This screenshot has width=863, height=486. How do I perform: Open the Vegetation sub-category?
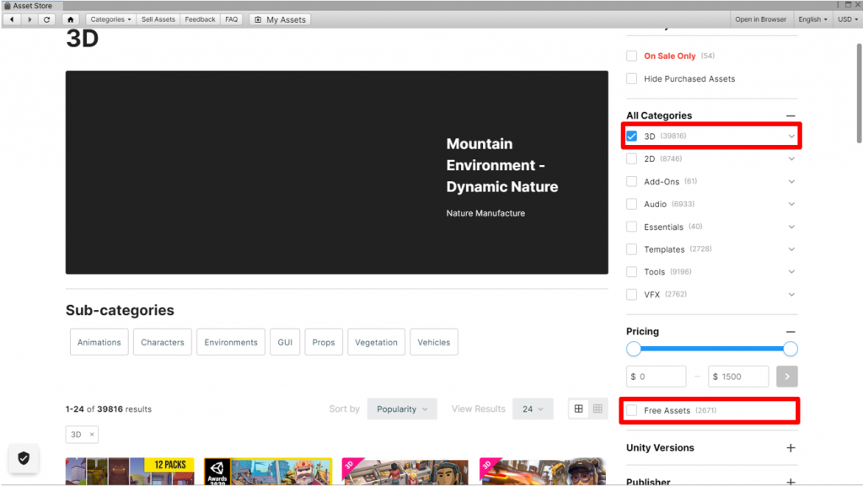(x=376, y=342)
